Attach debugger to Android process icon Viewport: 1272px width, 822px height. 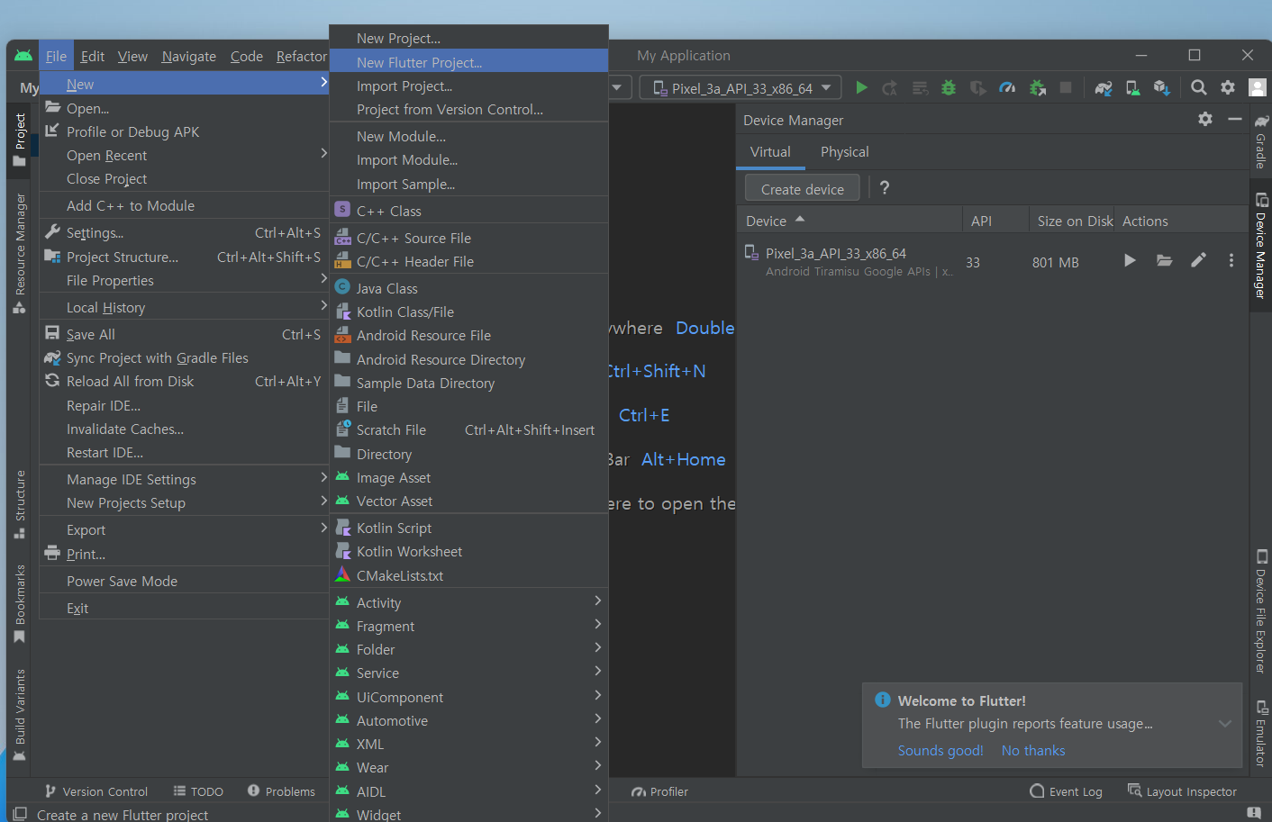[1038, 87]
